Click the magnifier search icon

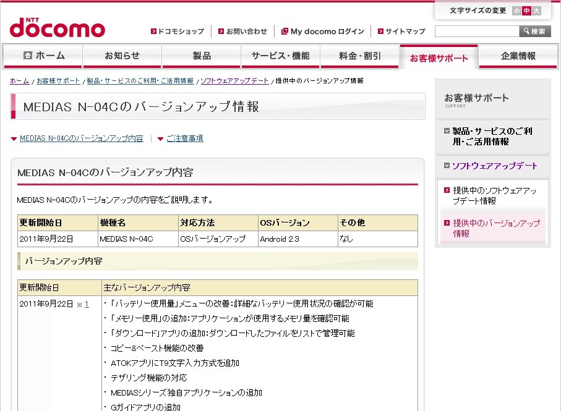click(526, 31)
